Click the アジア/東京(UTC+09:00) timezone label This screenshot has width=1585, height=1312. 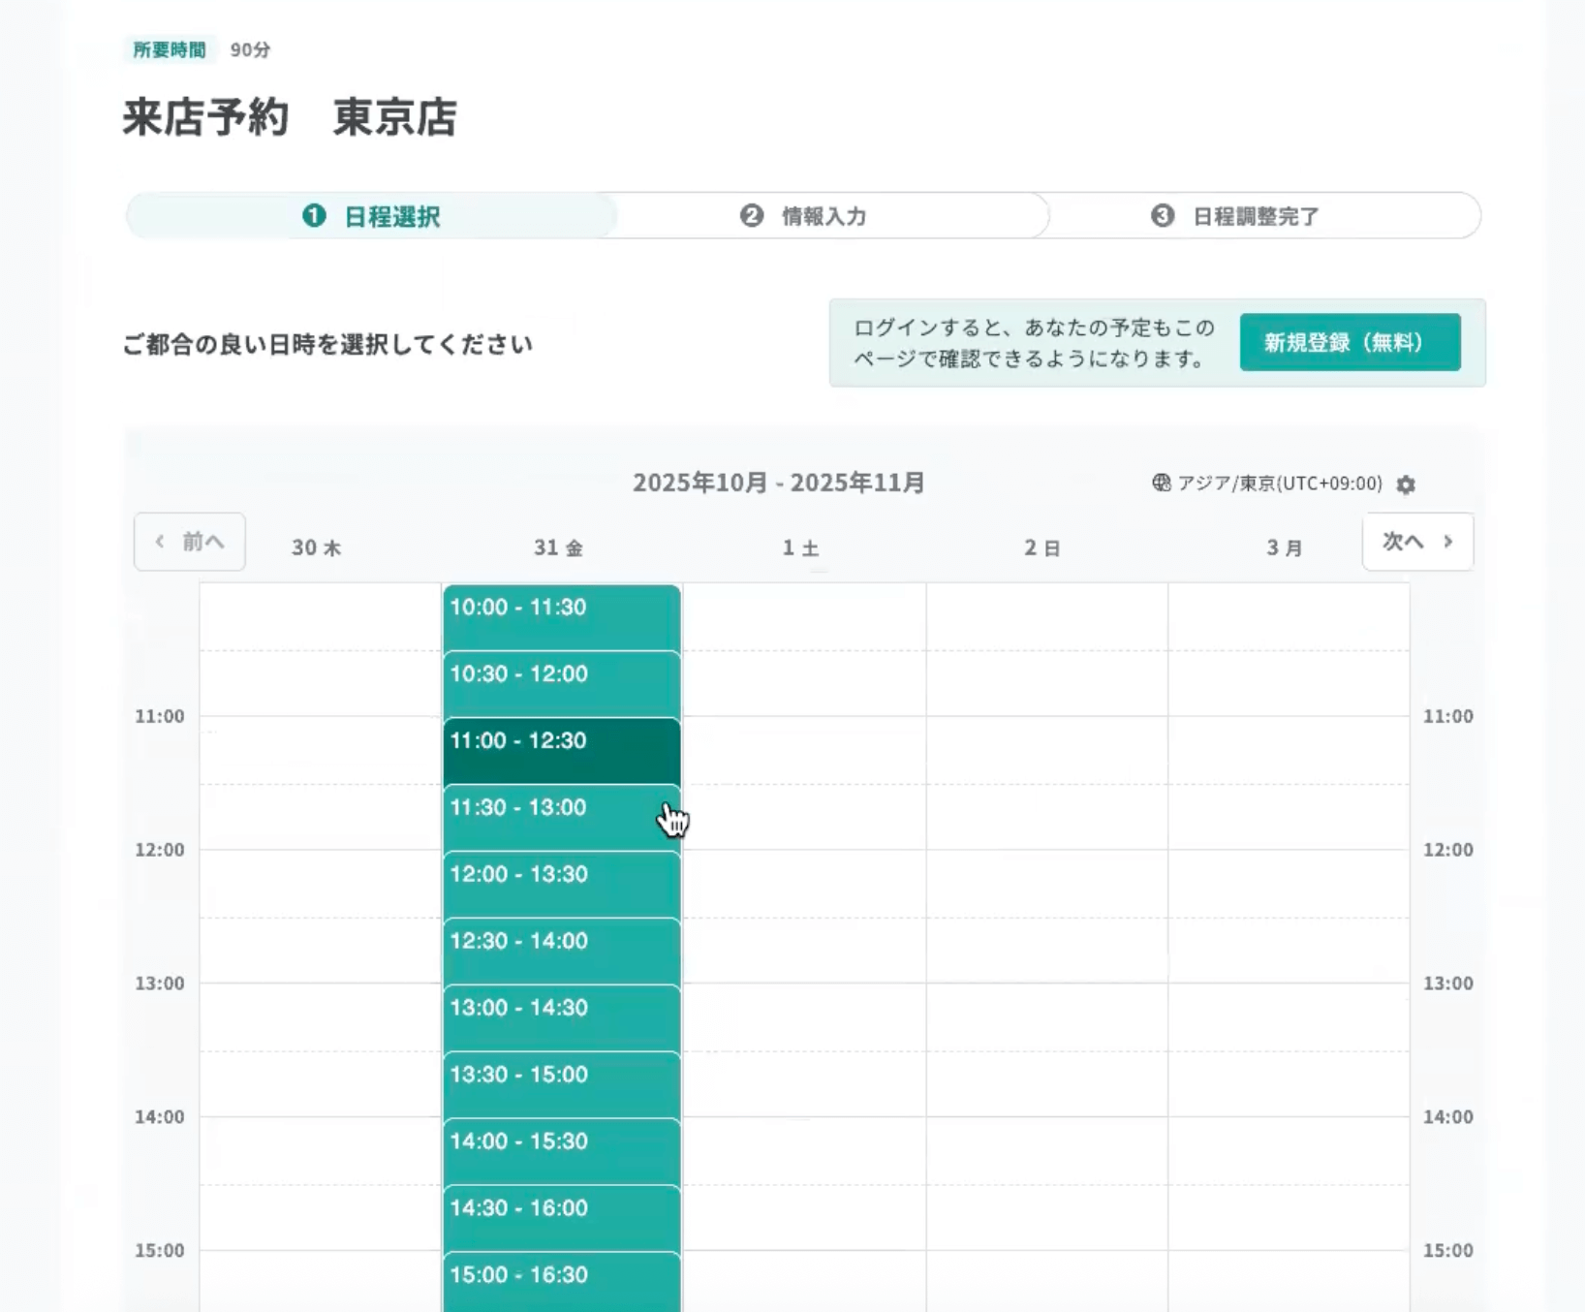click(1279, 484)
